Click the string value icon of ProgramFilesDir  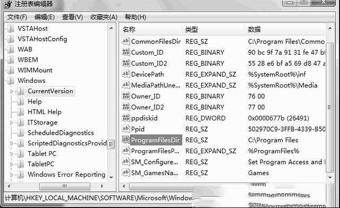pyautogui.click(x=126, y=140)
